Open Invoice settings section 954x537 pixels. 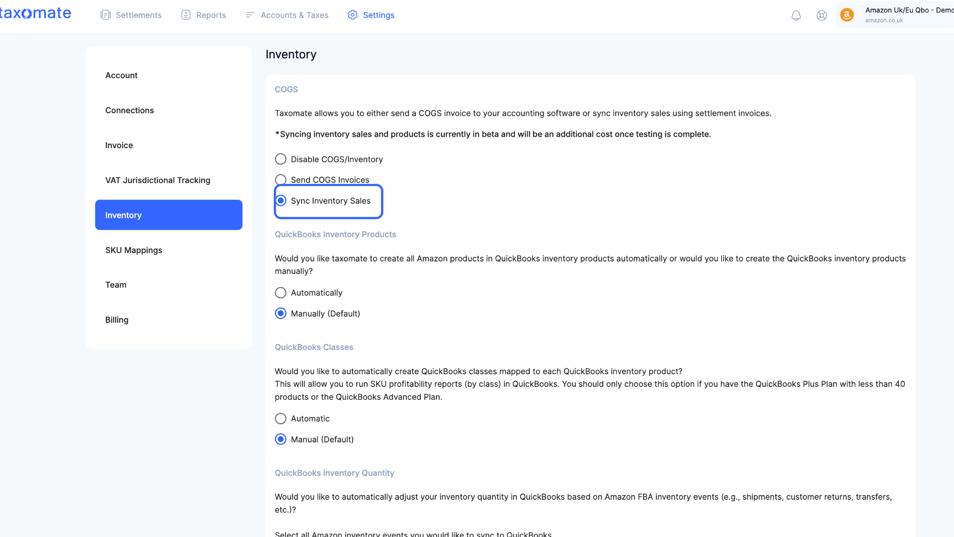click(x=168, y=145)
